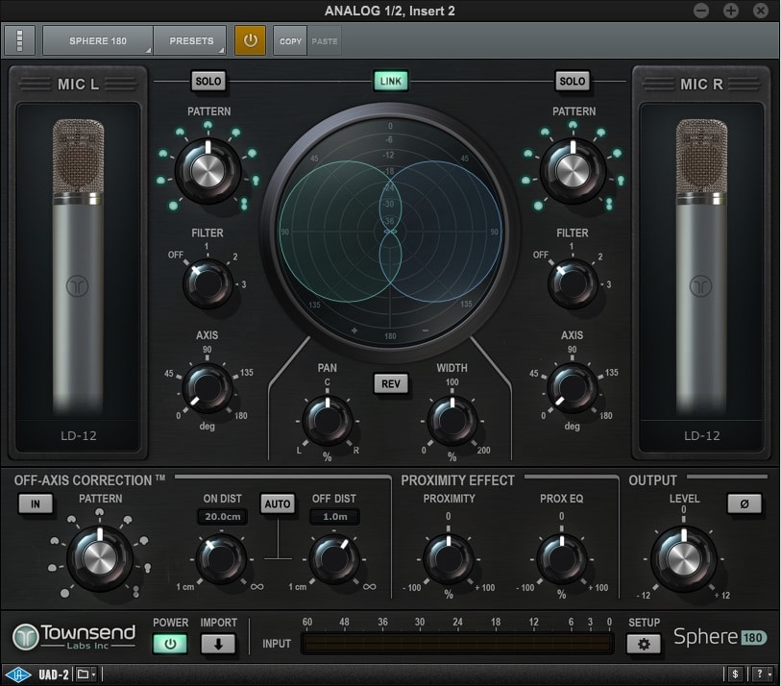Viewport: 781px width, 686px height.
Task: Open the PRESETS dropdown
Action: pos(190,40)
